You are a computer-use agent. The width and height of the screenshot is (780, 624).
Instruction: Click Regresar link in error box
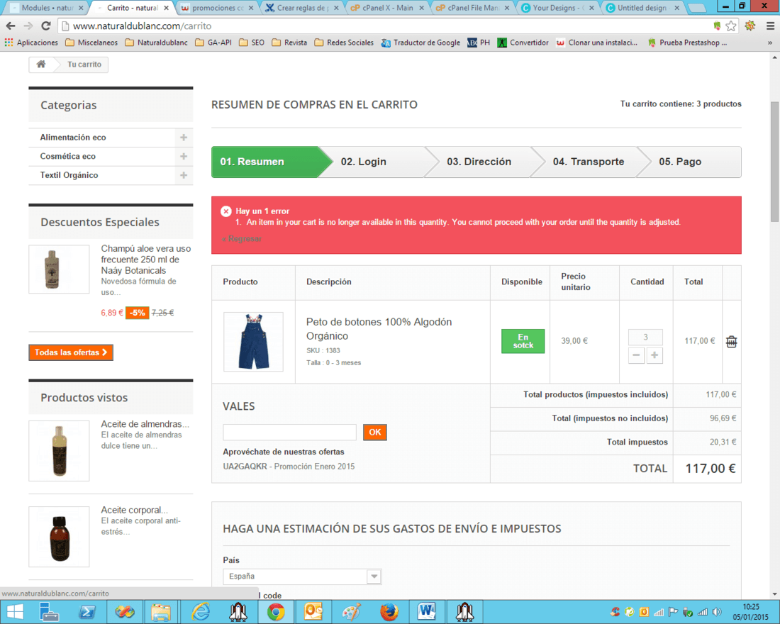pyautogui.click(x=243, y=239)
